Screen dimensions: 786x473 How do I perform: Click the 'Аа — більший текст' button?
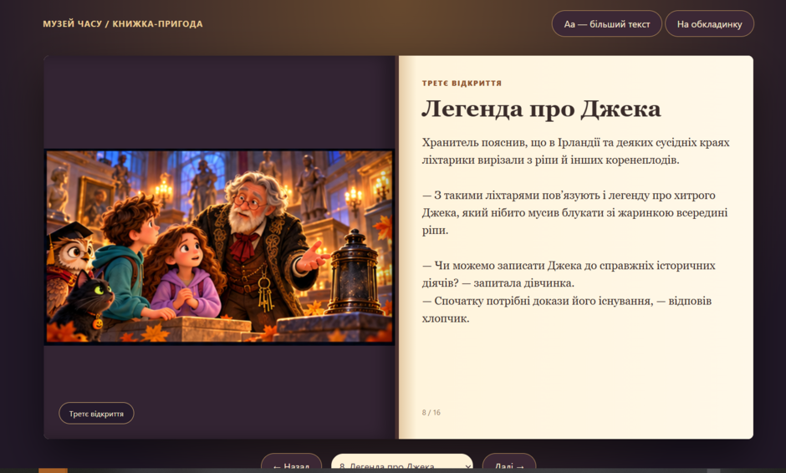(x=606, y=23)
